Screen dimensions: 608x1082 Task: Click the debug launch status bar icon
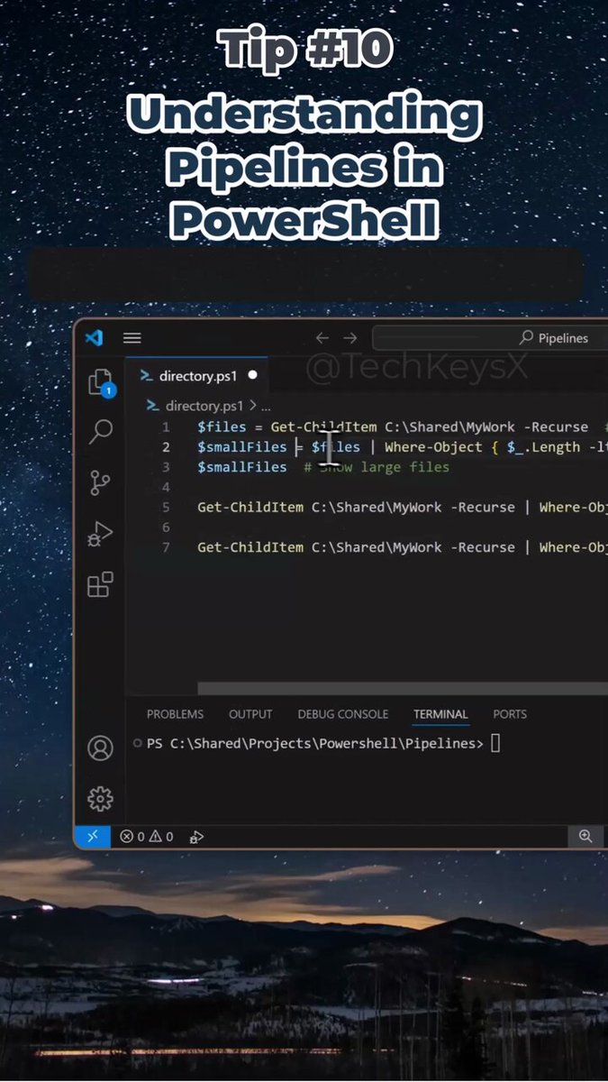tap(196, 837)
